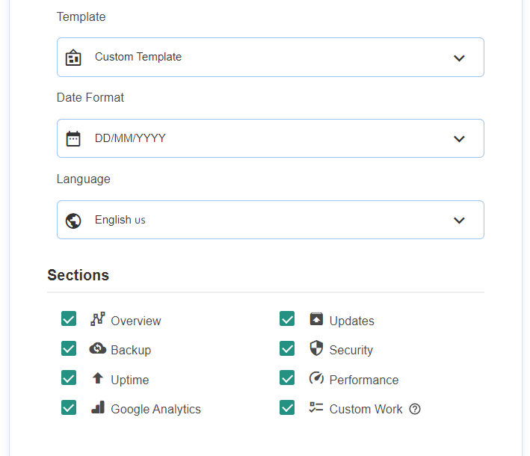
Task: Click the Performance gauge icon
Action: pyautogui.click(x=316, y=379)
